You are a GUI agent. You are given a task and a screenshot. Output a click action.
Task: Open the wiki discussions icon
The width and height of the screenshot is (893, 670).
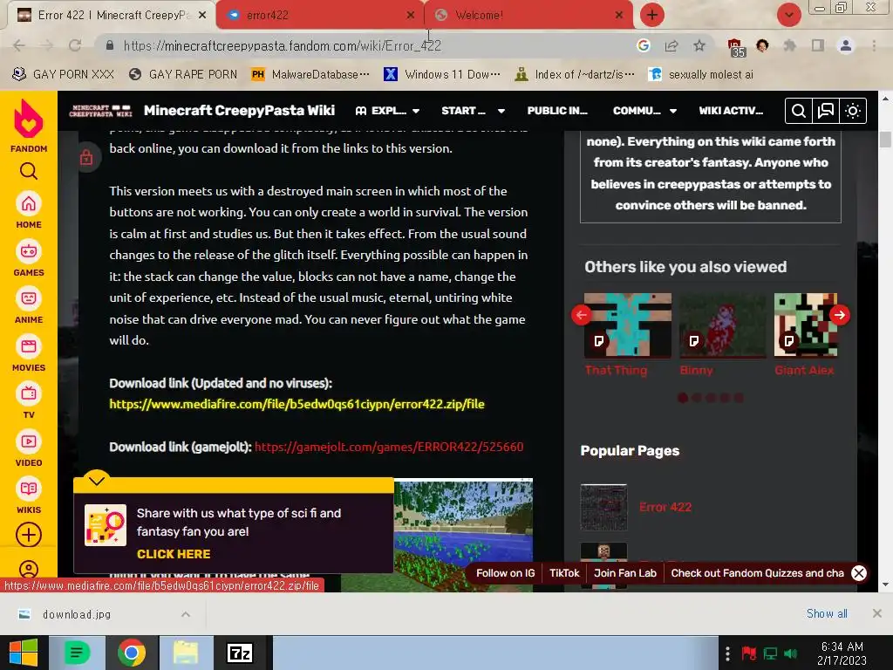coord(826,111)
